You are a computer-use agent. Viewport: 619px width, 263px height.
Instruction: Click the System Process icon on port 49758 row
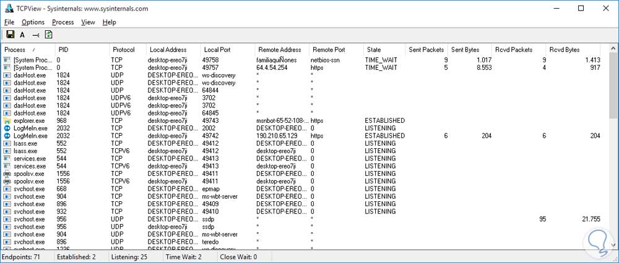[7, 60]
